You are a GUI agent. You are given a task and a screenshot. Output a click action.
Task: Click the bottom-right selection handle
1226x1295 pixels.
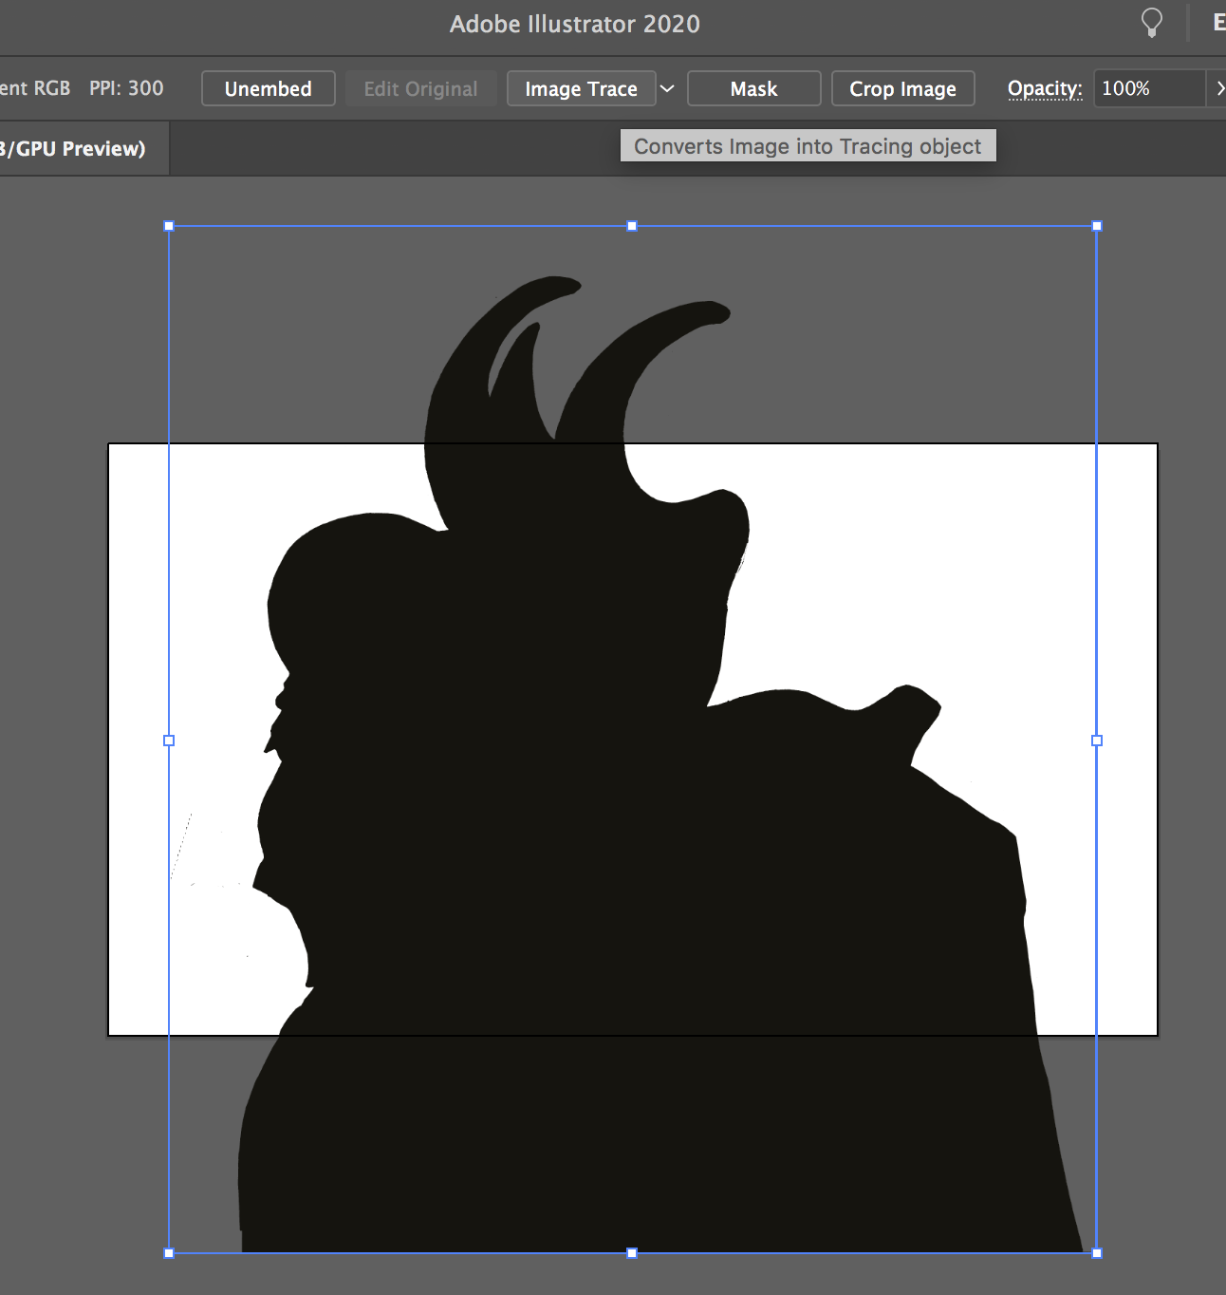tap(1097, 1253)
